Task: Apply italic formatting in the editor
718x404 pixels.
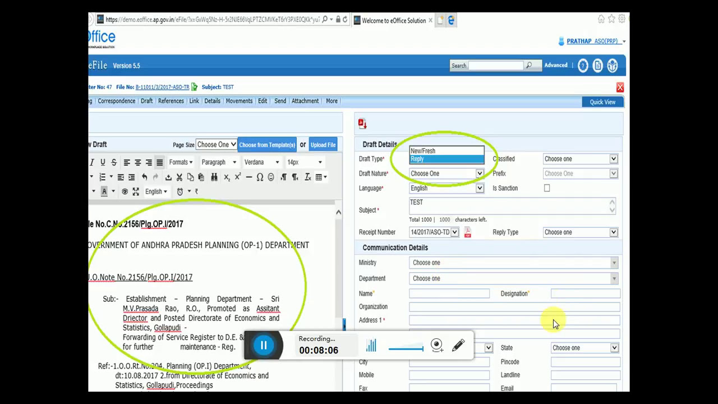Action: pyautogui.click(x=92, y=162)
